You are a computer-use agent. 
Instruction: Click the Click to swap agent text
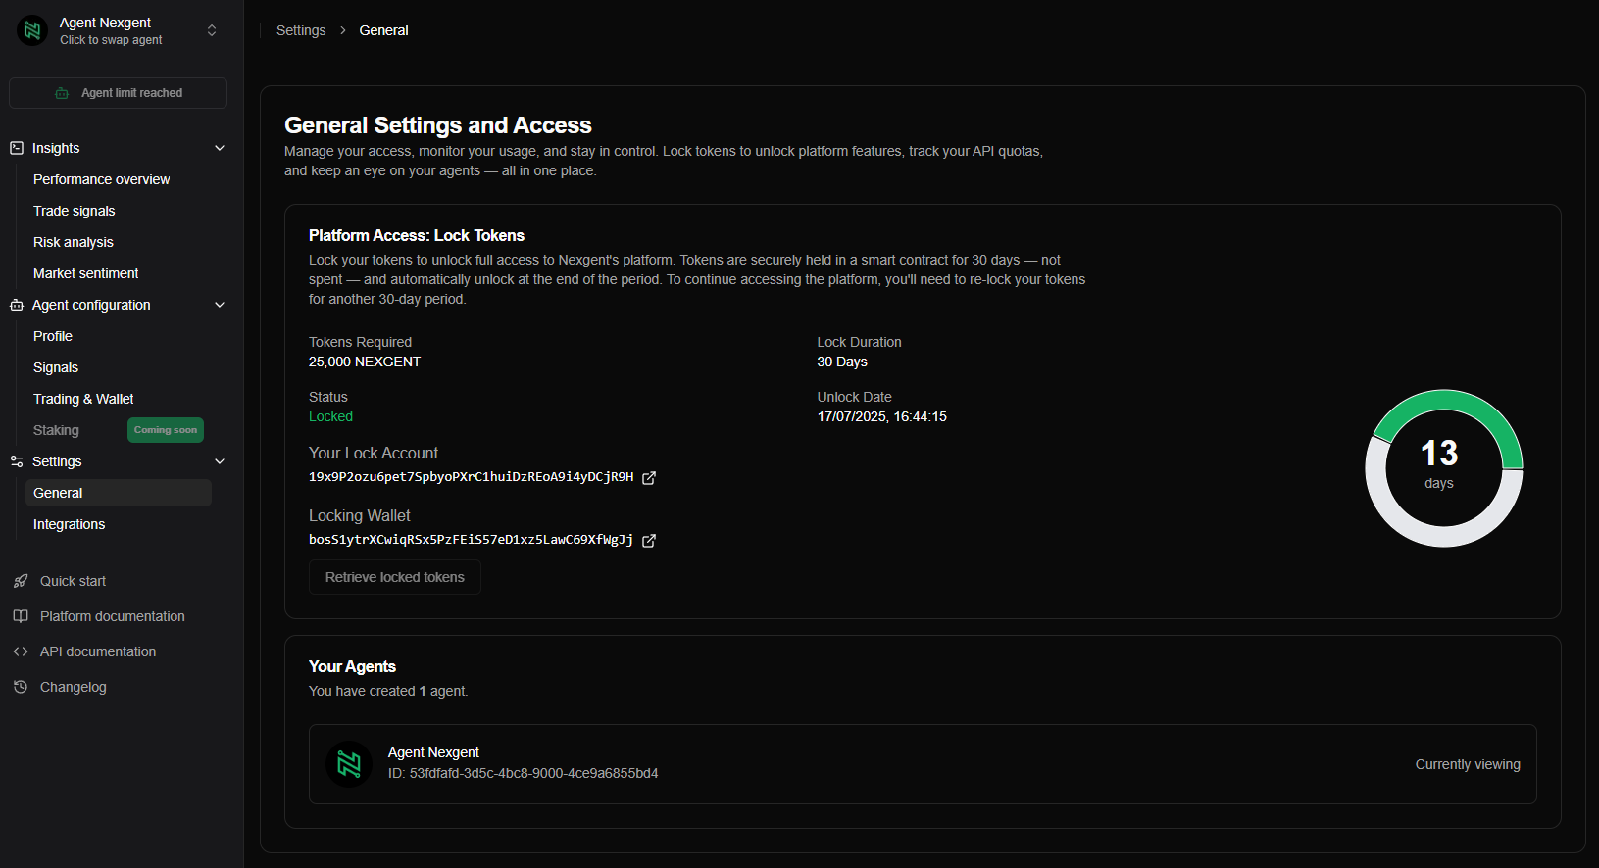pos(111,40)
